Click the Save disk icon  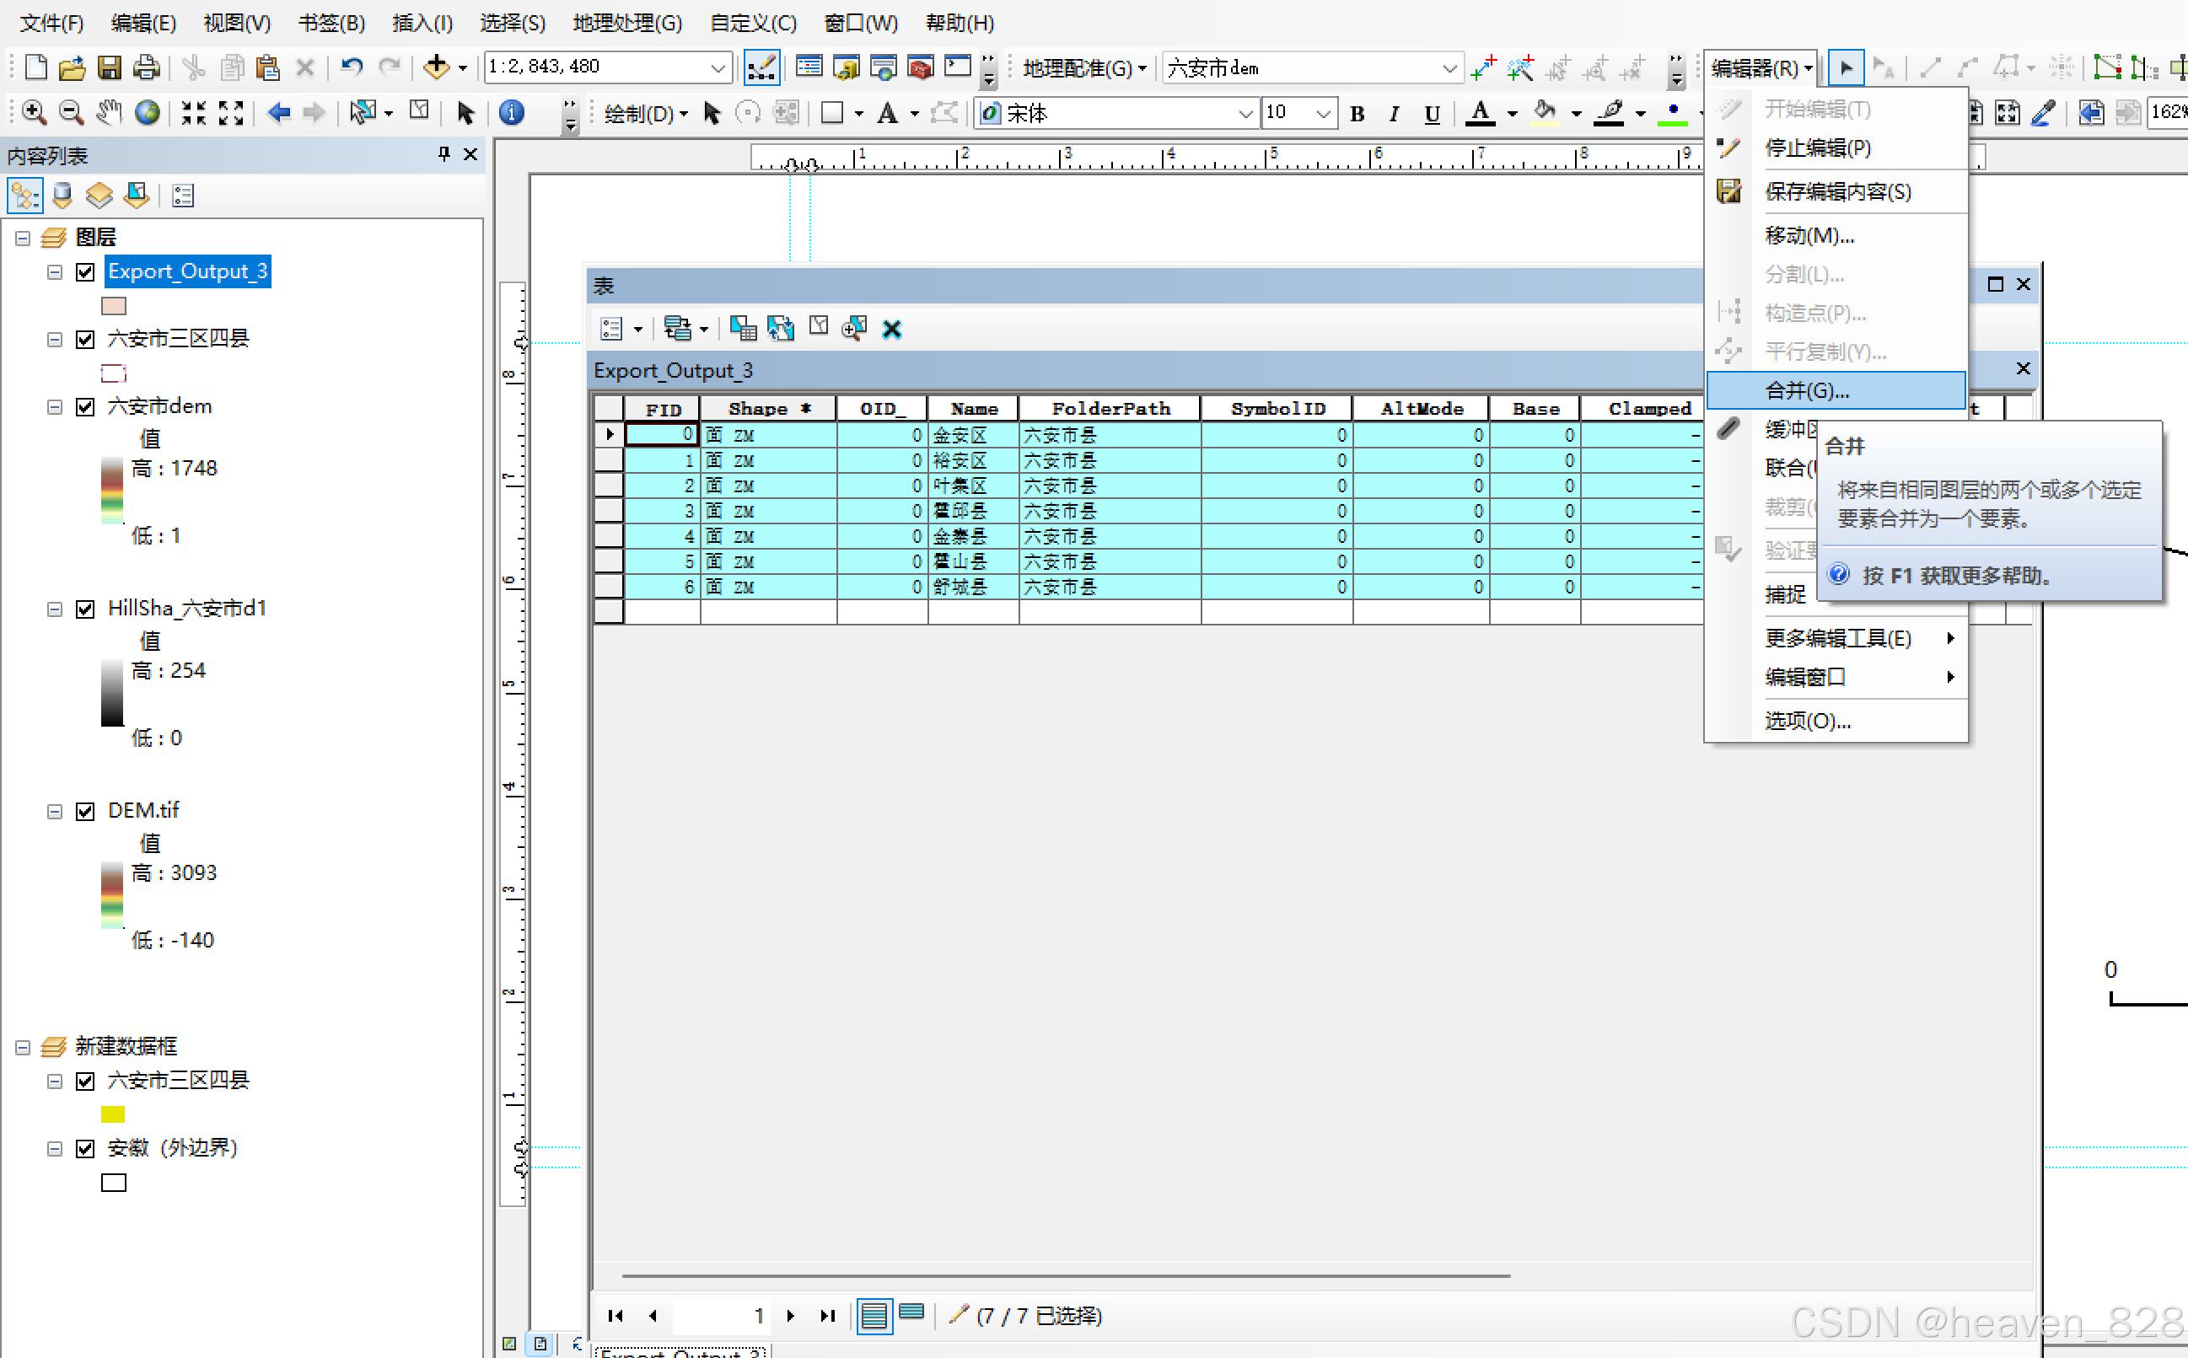[x=109, y=67]
